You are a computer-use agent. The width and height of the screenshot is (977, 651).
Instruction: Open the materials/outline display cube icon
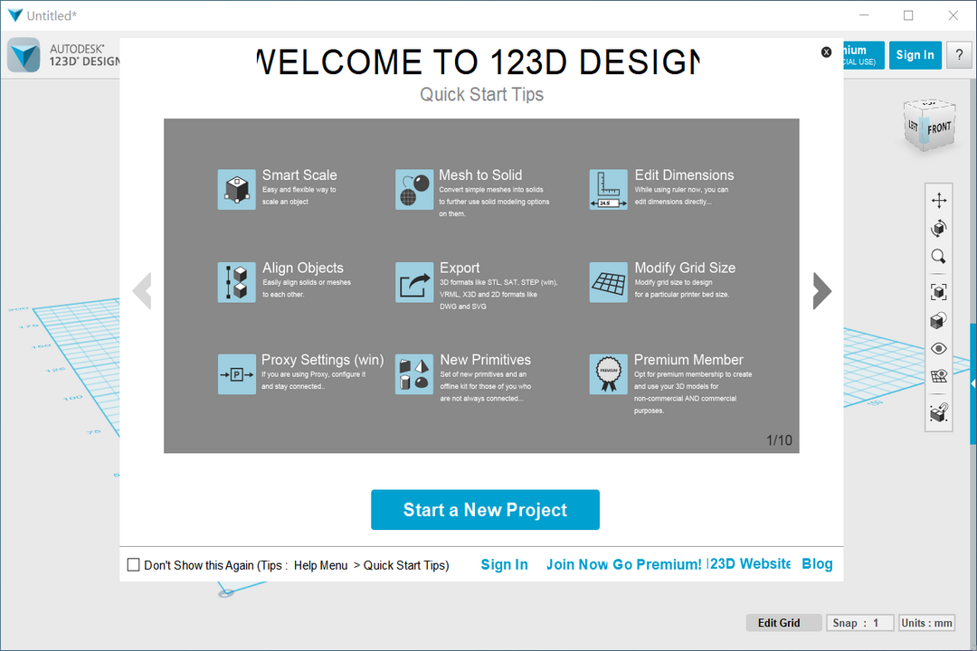pyautogui.click(x=938, y=320)
